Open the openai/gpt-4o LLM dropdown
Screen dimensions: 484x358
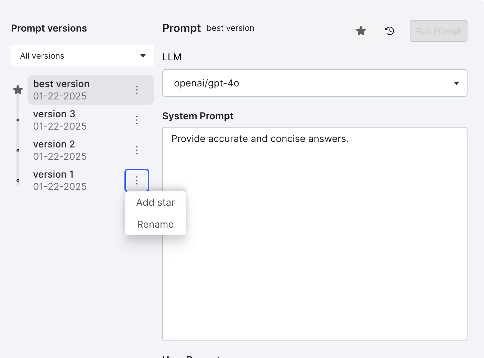[x=315, y=83]
